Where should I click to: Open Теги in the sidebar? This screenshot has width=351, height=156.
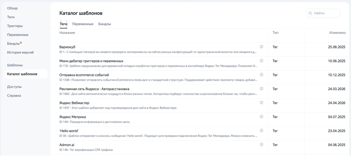(x=11, y=17)
